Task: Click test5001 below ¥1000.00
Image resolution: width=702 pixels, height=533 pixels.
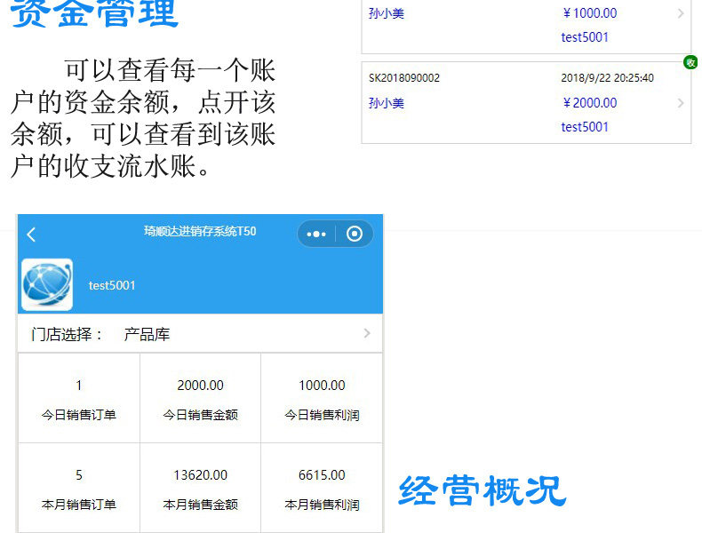Action: (x=585, y=37)
